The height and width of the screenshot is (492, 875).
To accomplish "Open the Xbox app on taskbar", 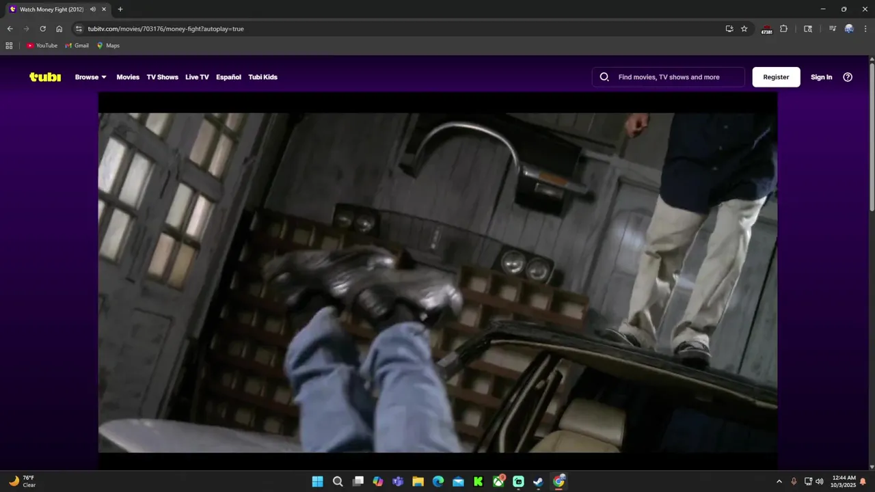I will 498,481.
